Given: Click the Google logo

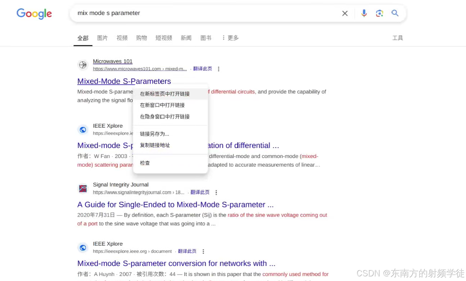Looking at the screenshot, I should [x=34, y=14].
